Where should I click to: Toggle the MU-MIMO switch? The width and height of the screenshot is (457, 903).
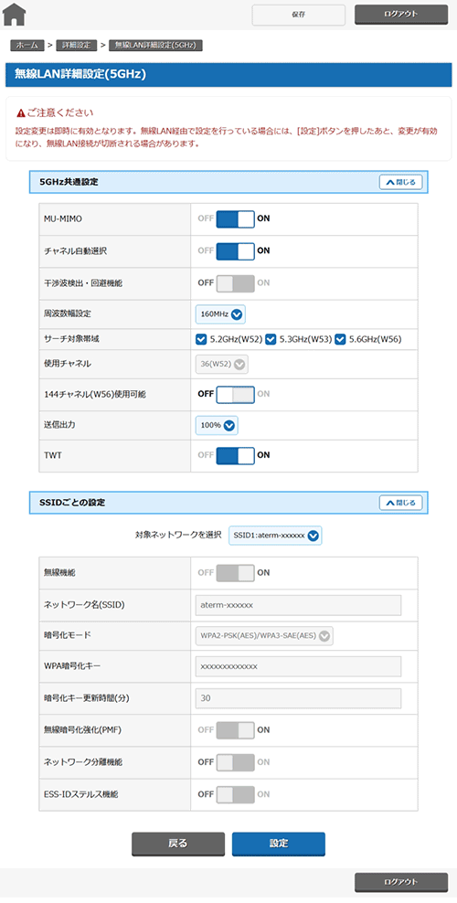click(x=236, y=218)
